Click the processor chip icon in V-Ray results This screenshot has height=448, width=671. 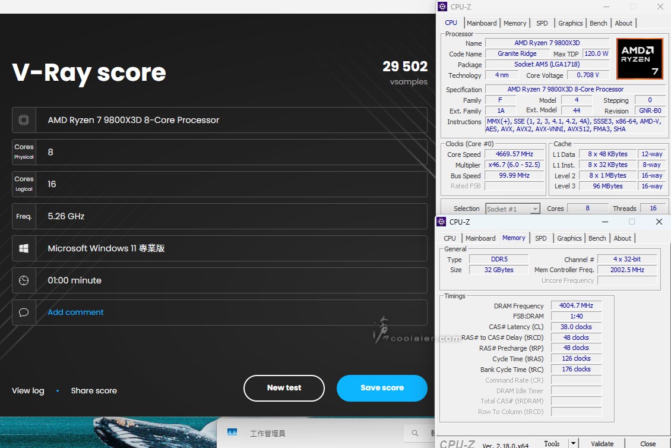pyautogui.click(x=24, y=120)
